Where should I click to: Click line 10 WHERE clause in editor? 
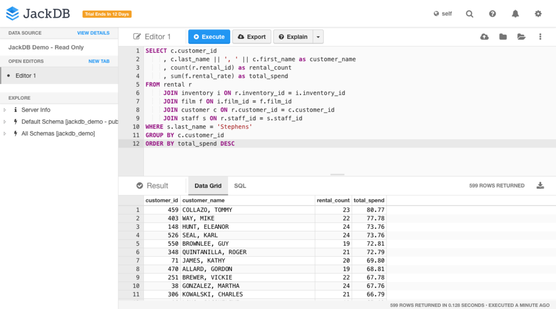[199, 127]
